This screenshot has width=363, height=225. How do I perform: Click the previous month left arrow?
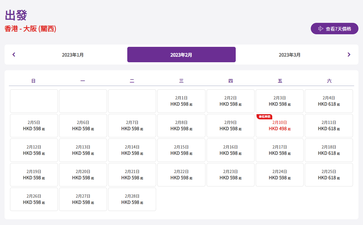tap(14, 55)
